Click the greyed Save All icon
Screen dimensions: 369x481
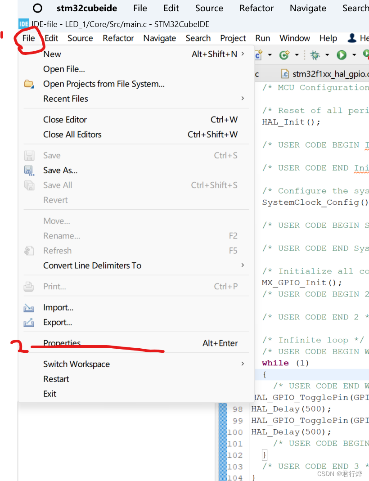tap(29, 185)
